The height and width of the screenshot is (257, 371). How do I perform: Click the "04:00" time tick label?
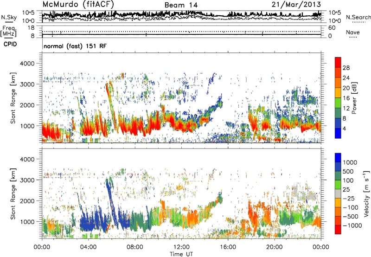(88, 247)
